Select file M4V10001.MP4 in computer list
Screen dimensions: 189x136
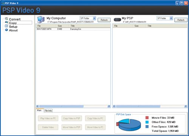coord(44,29)
